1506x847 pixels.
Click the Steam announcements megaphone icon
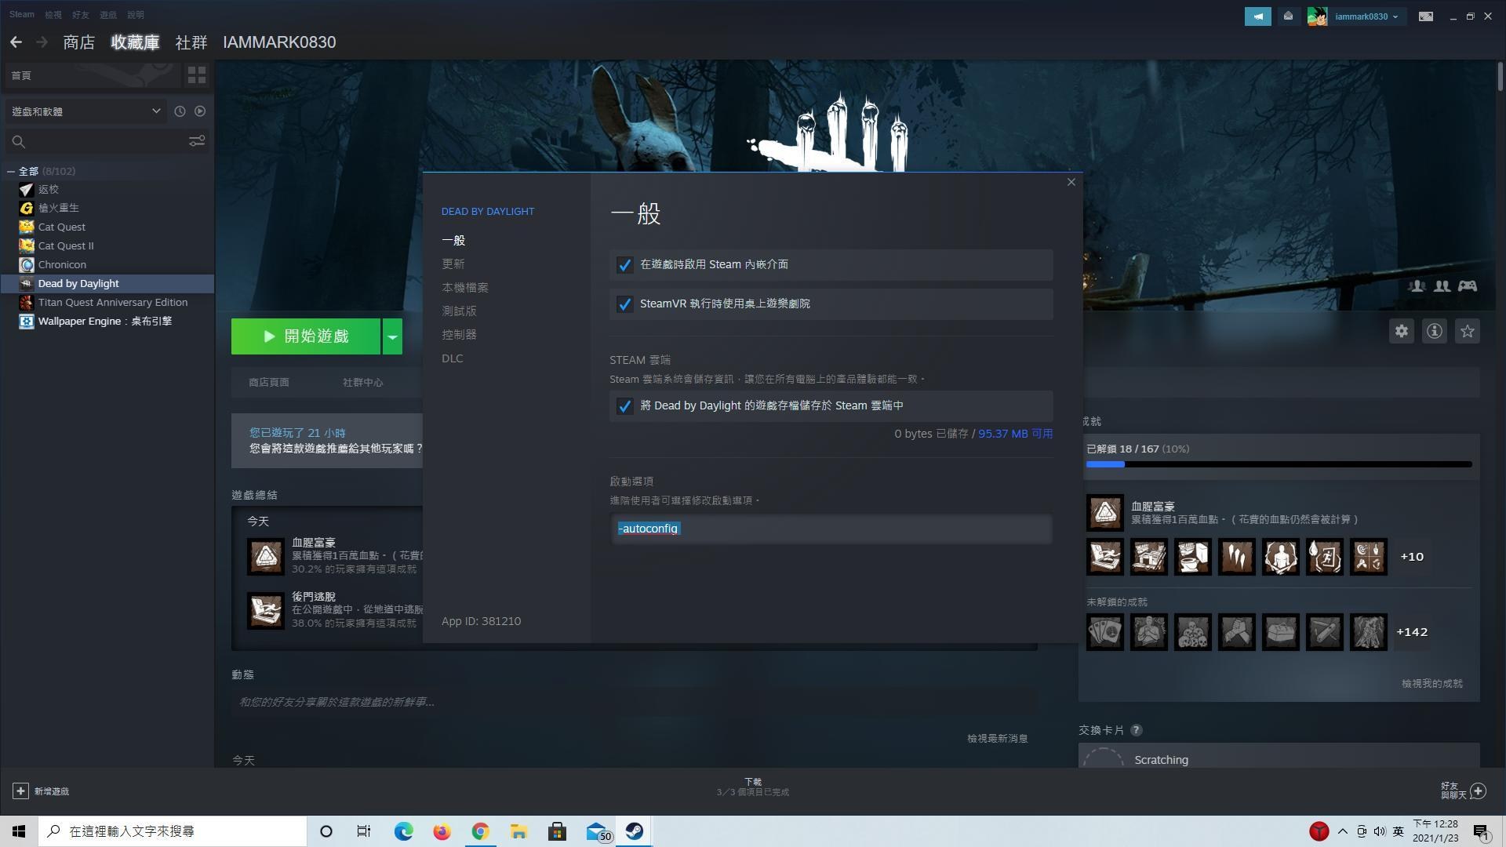1257,16
